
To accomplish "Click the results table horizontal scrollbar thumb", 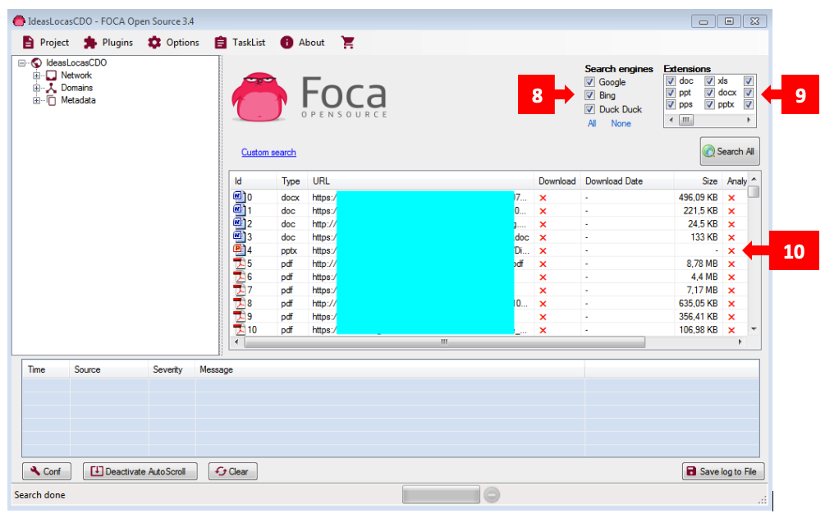I will tap(445, 342).
